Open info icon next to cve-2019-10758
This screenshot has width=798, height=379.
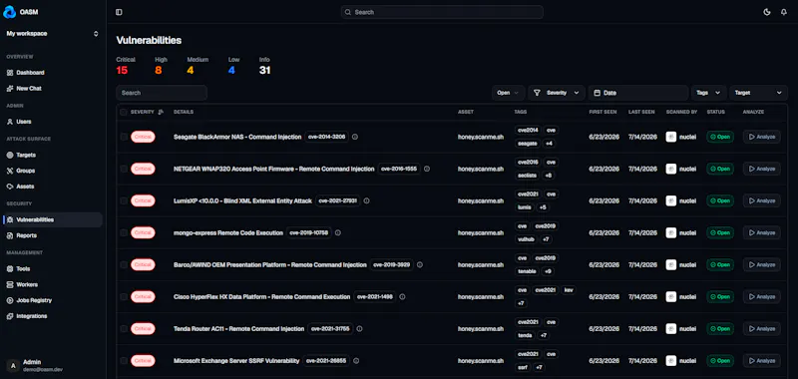click(338, 233)
